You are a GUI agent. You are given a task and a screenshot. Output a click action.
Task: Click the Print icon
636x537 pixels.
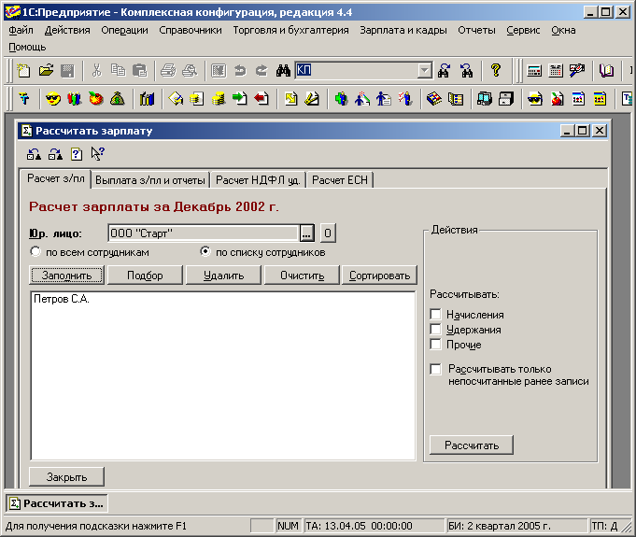click(168, 71)
